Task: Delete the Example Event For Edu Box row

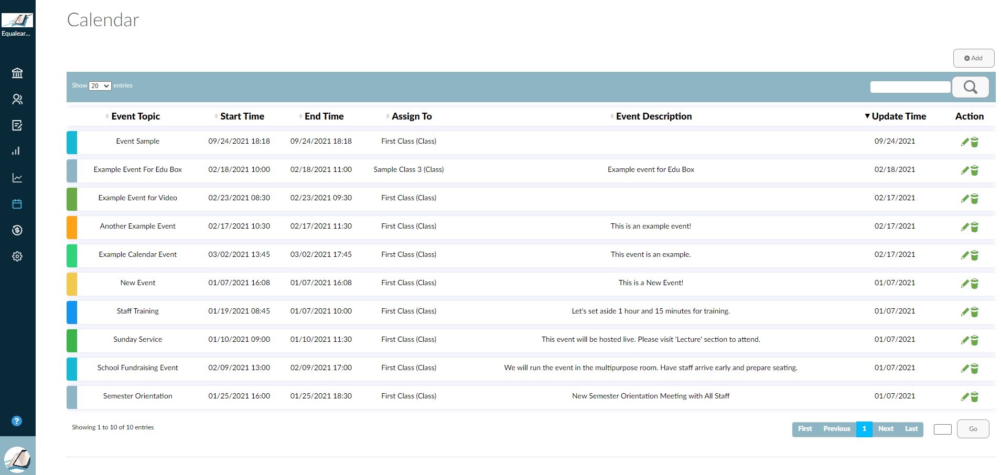Action: pyautogui.click(x=974, y=170)
